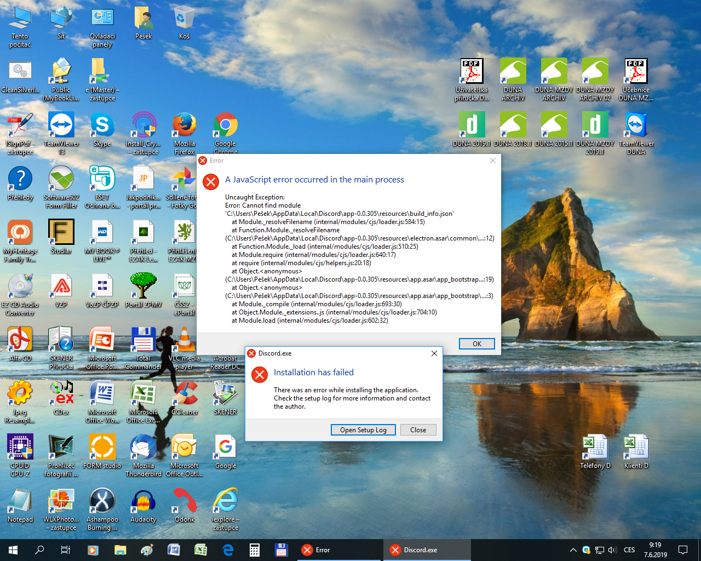Open the Skype desktop shortcut
This screenshot has height=561, width=701.
click(x=102, y=126)
